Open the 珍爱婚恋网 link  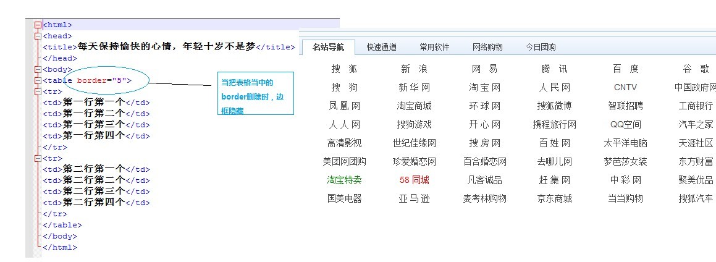tap(414, 161)
